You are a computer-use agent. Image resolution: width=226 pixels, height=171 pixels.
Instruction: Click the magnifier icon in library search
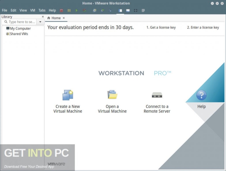(x=6, y=22)
